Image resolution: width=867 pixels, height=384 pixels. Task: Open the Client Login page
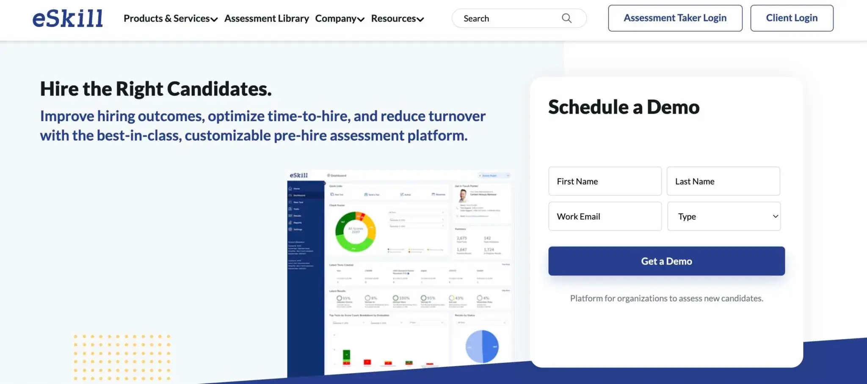point(791,18)
